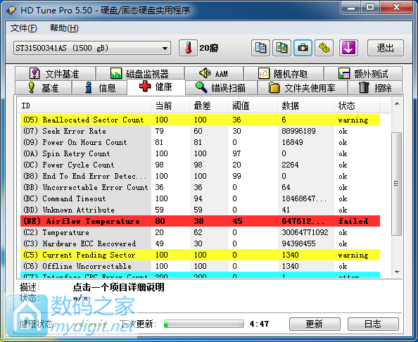
Task: Select the Hardware ECC Recovered row
Action: click(200, 243)
